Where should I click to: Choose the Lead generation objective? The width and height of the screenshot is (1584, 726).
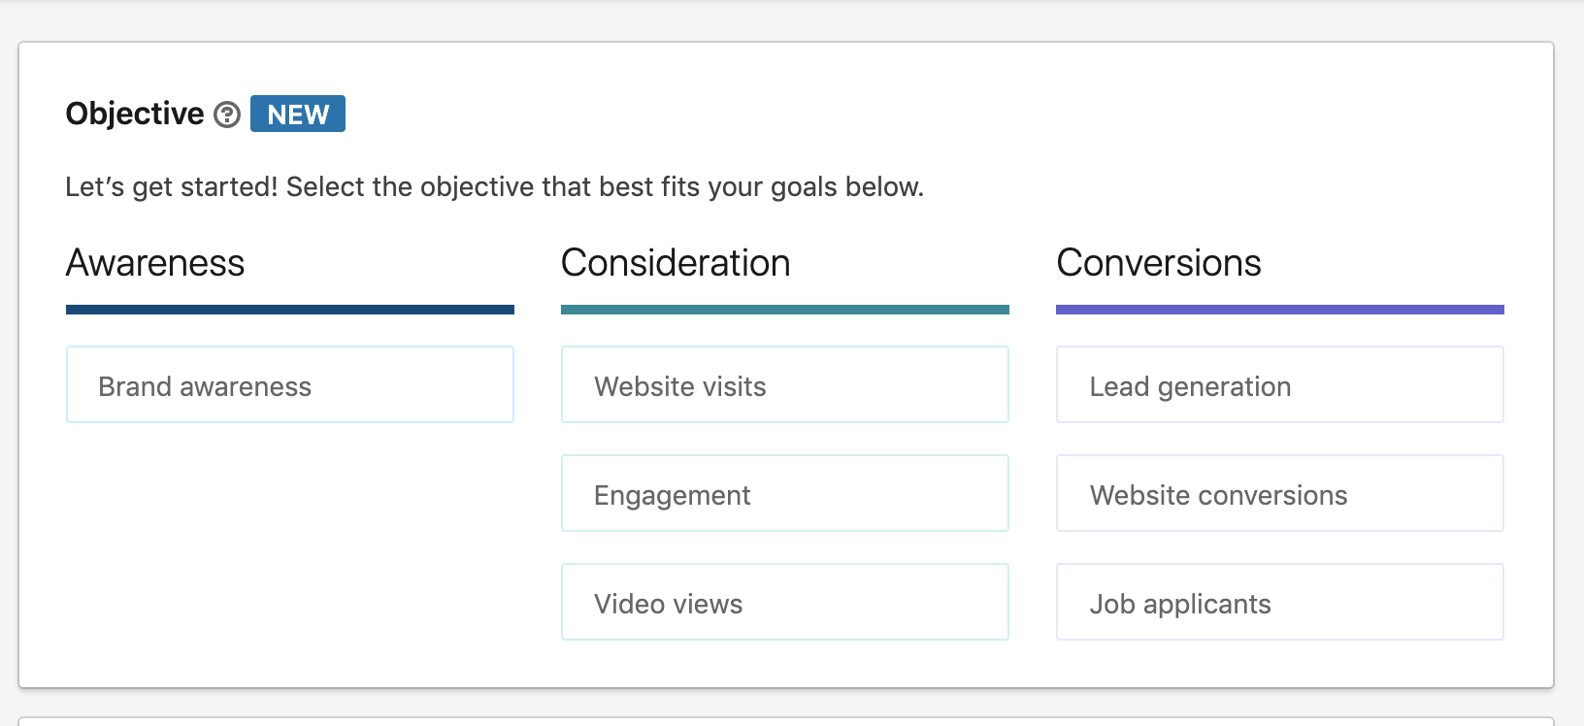point(1279,385)
